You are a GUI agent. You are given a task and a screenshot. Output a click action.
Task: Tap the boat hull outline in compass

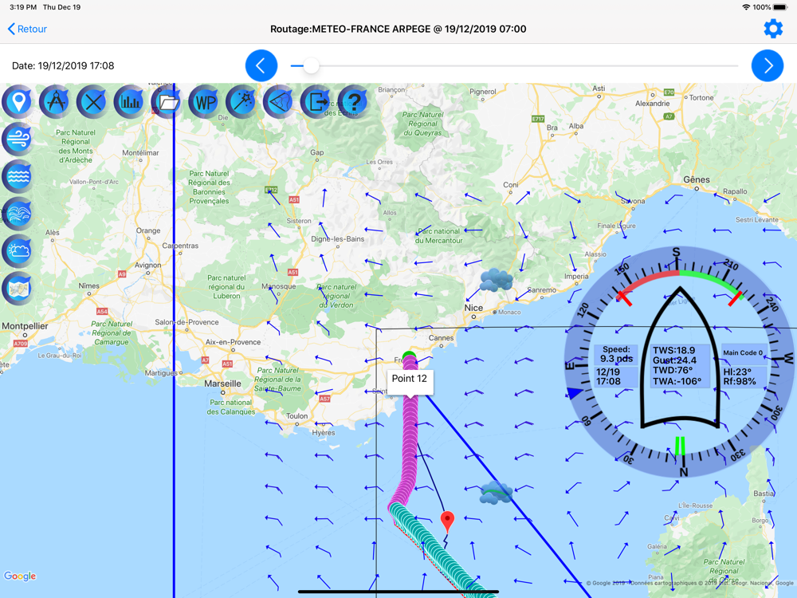[680, 358]
